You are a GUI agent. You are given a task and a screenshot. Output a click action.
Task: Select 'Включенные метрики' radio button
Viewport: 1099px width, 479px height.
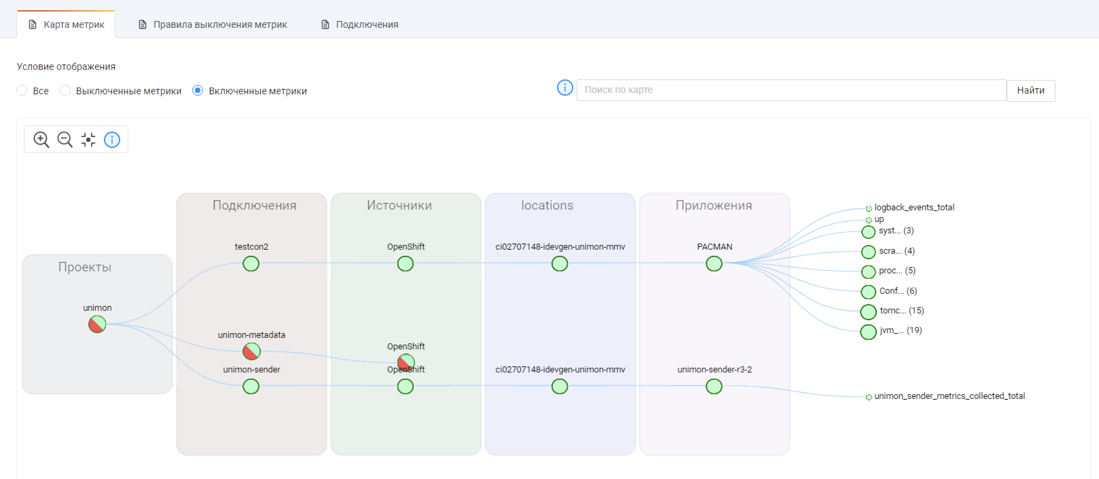tap(198, 90)
